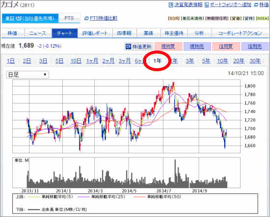Select the 2日 chart period
Screen dimensions: 270x217
point(27,61)
